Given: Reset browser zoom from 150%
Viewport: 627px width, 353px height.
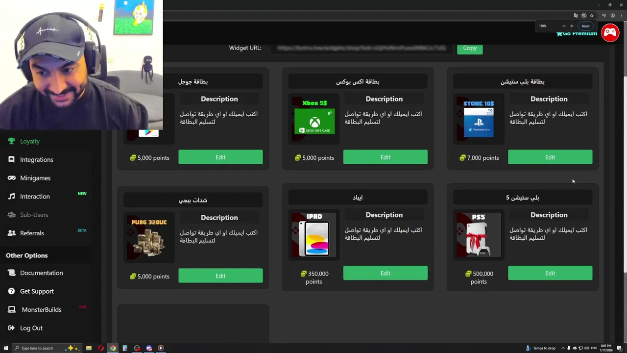Looking at the screenshot, I should [585, 26].
